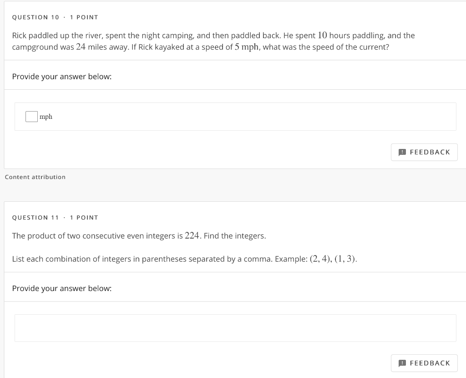Select the QUESTION 11 heading
Image resolution: width=466 pixels, height=378 pixels.
point(36,217)
